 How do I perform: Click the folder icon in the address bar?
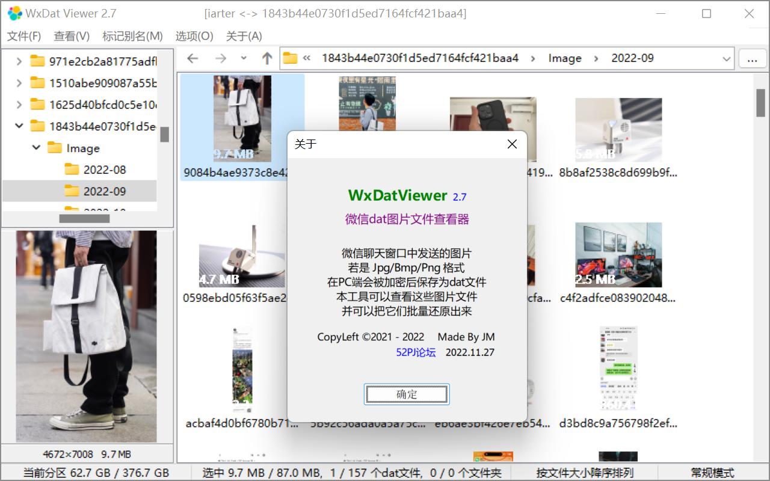tap(291, 58)
